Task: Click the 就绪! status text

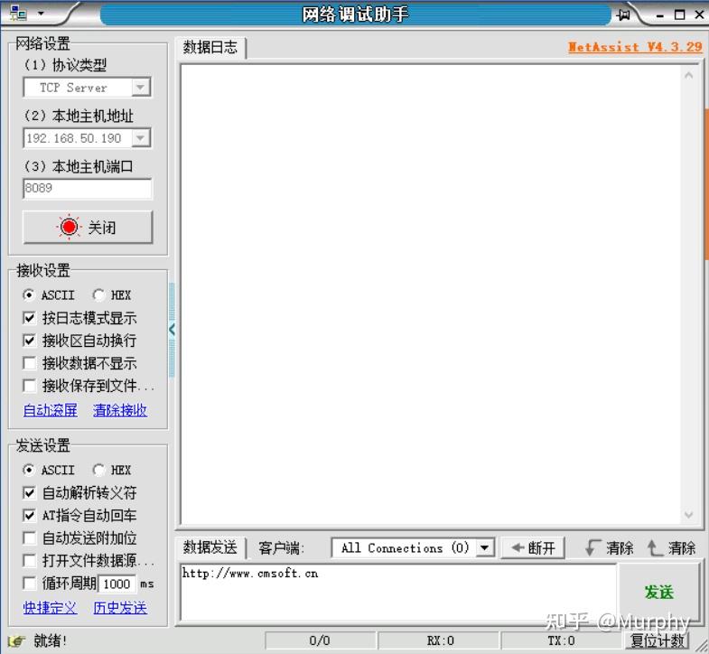Action: click(x=51, y=640)
